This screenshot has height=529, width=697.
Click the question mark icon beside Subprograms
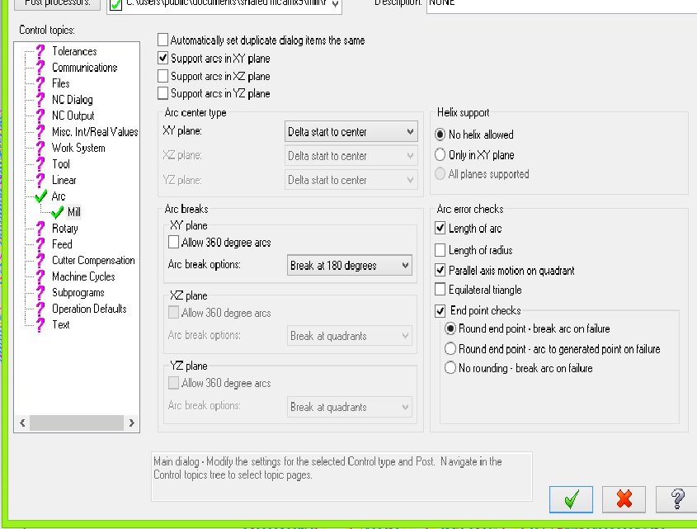click(x=40, y=293)
